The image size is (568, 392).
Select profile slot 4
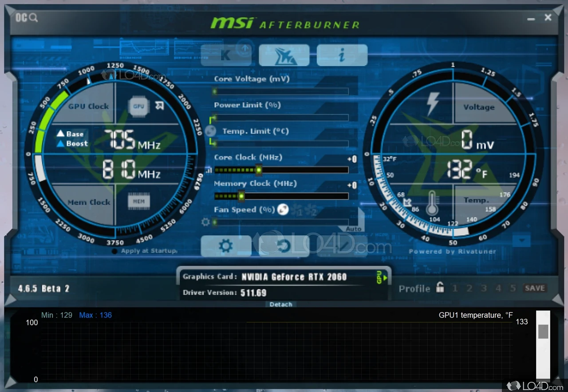pos(498,288)
